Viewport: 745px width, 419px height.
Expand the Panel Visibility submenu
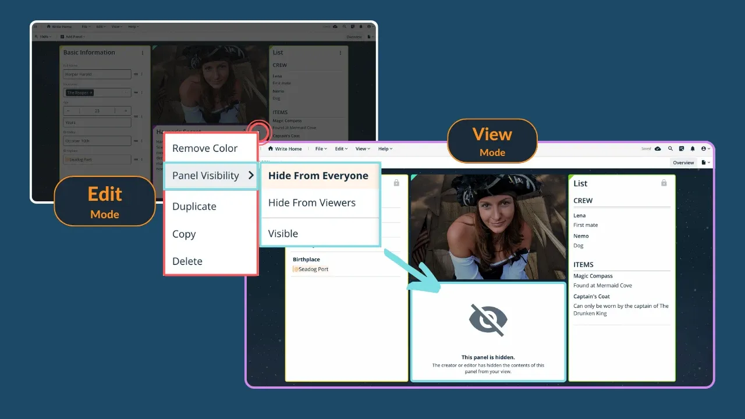pyautogui.click(x=212, y=176)
